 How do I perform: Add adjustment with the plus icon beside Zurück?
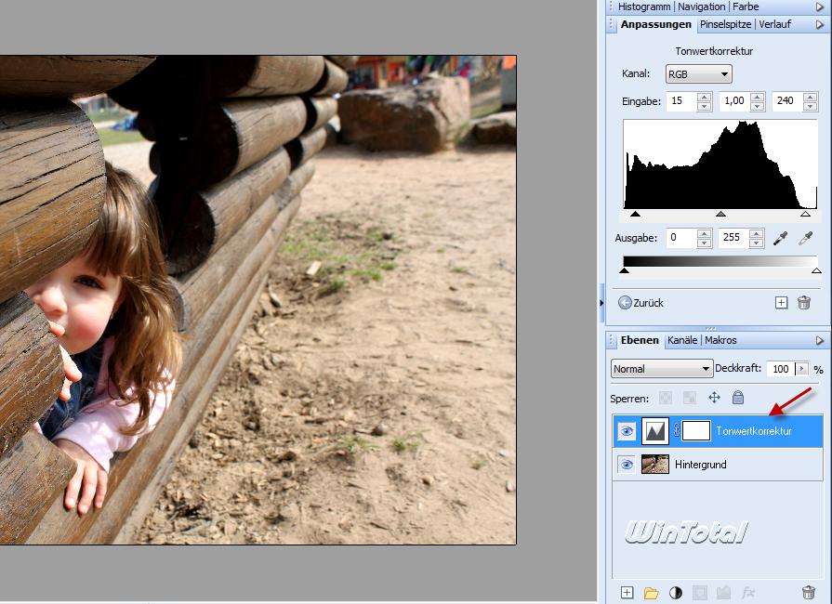point(781,303)
